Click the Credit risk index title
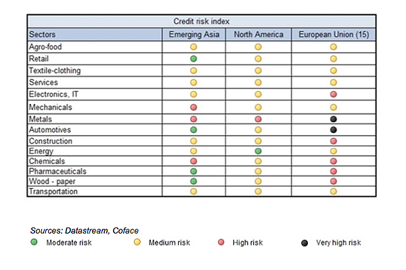Screen dimensions: 406x270 (201, 21)
